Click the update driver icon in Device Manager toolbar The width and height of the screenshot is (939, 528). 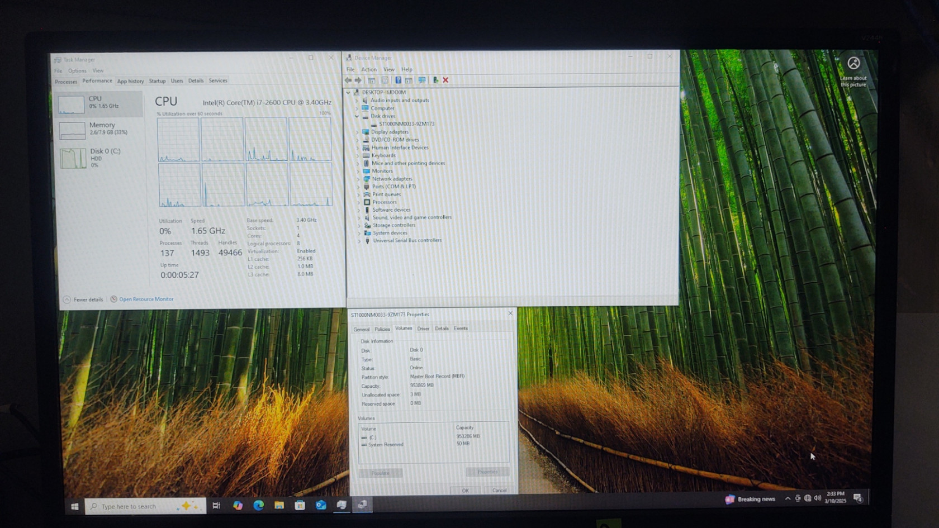[x=435, y=80]
